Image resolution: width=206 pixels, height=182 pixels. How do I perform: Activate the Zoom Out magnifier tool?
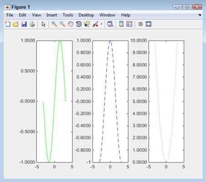[x=62, y=24]
